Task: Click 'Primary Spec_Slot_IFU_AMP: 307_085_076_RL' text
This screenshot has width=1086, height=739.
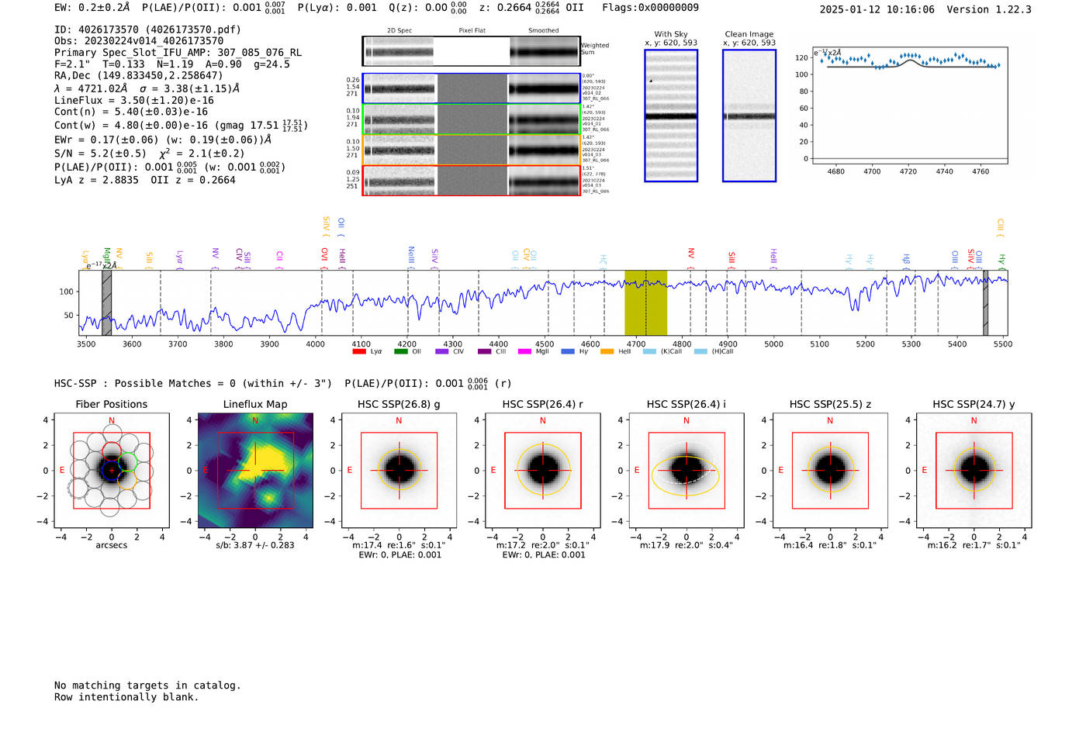Action: click(178, 53)
